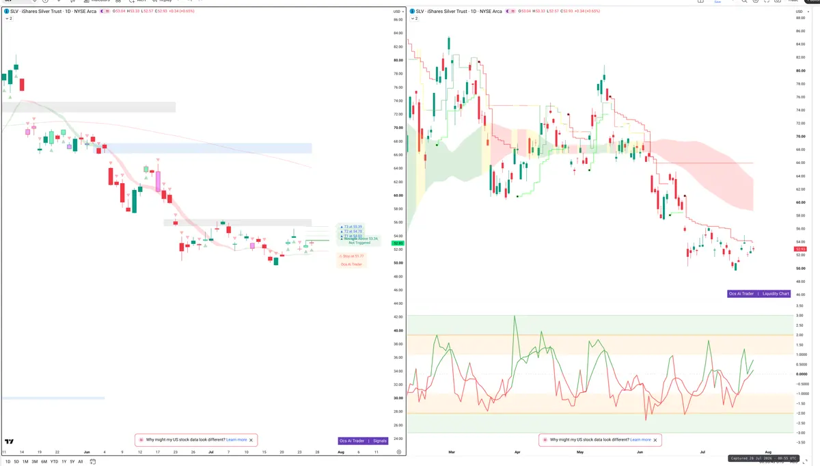Open USD currency dropdown on left chart
This screenshot has height=466, width=820.
point(397,12)
